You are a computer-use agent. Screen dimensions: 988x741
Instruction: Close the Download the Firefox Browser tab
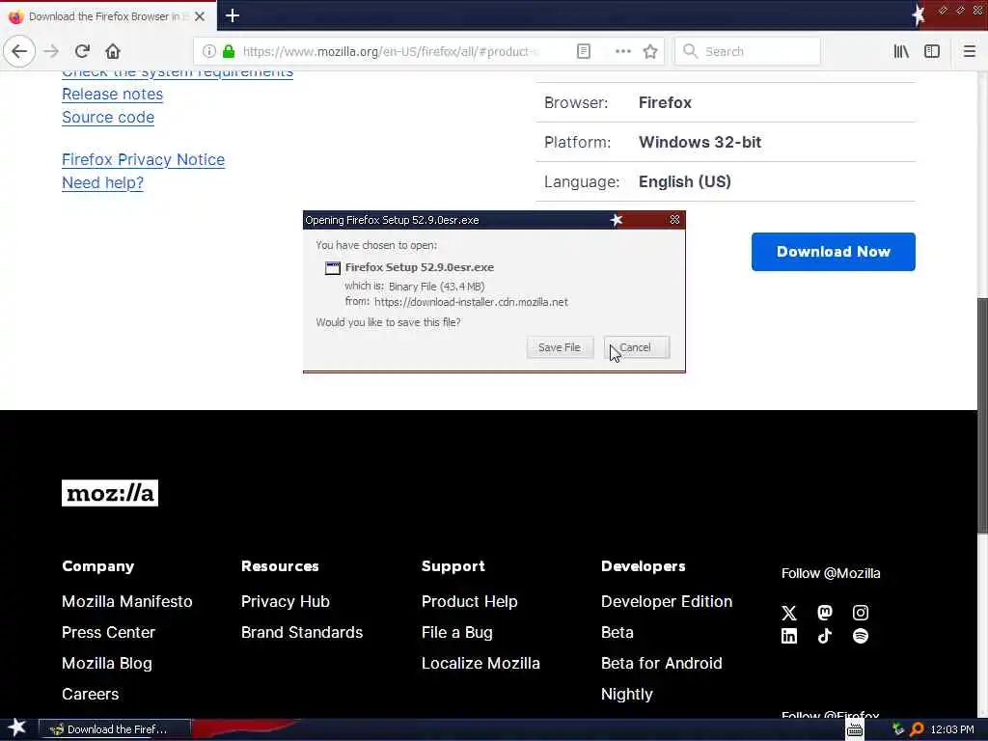tap(200, 16)
